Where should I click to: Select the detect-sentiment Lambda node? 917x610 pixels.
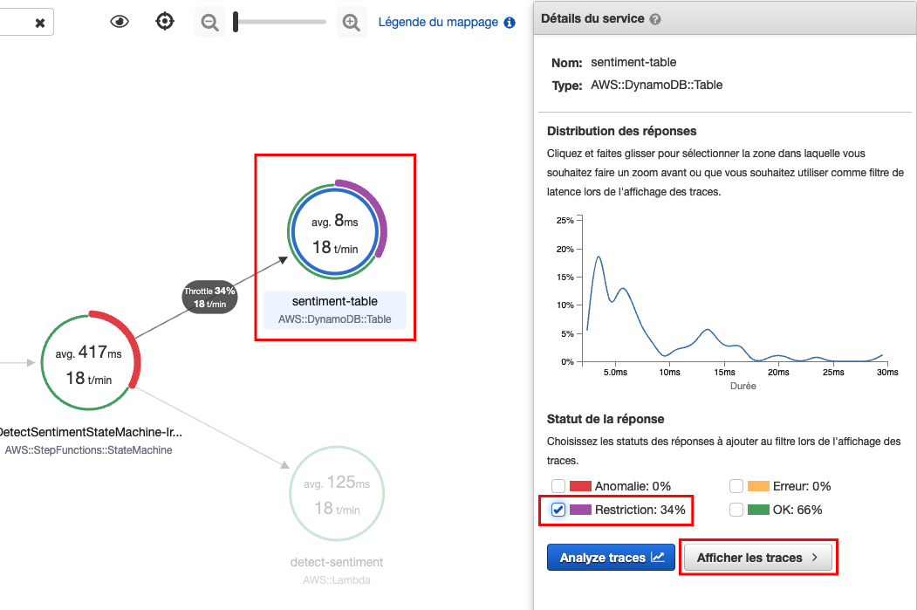[x=337, y=494]
